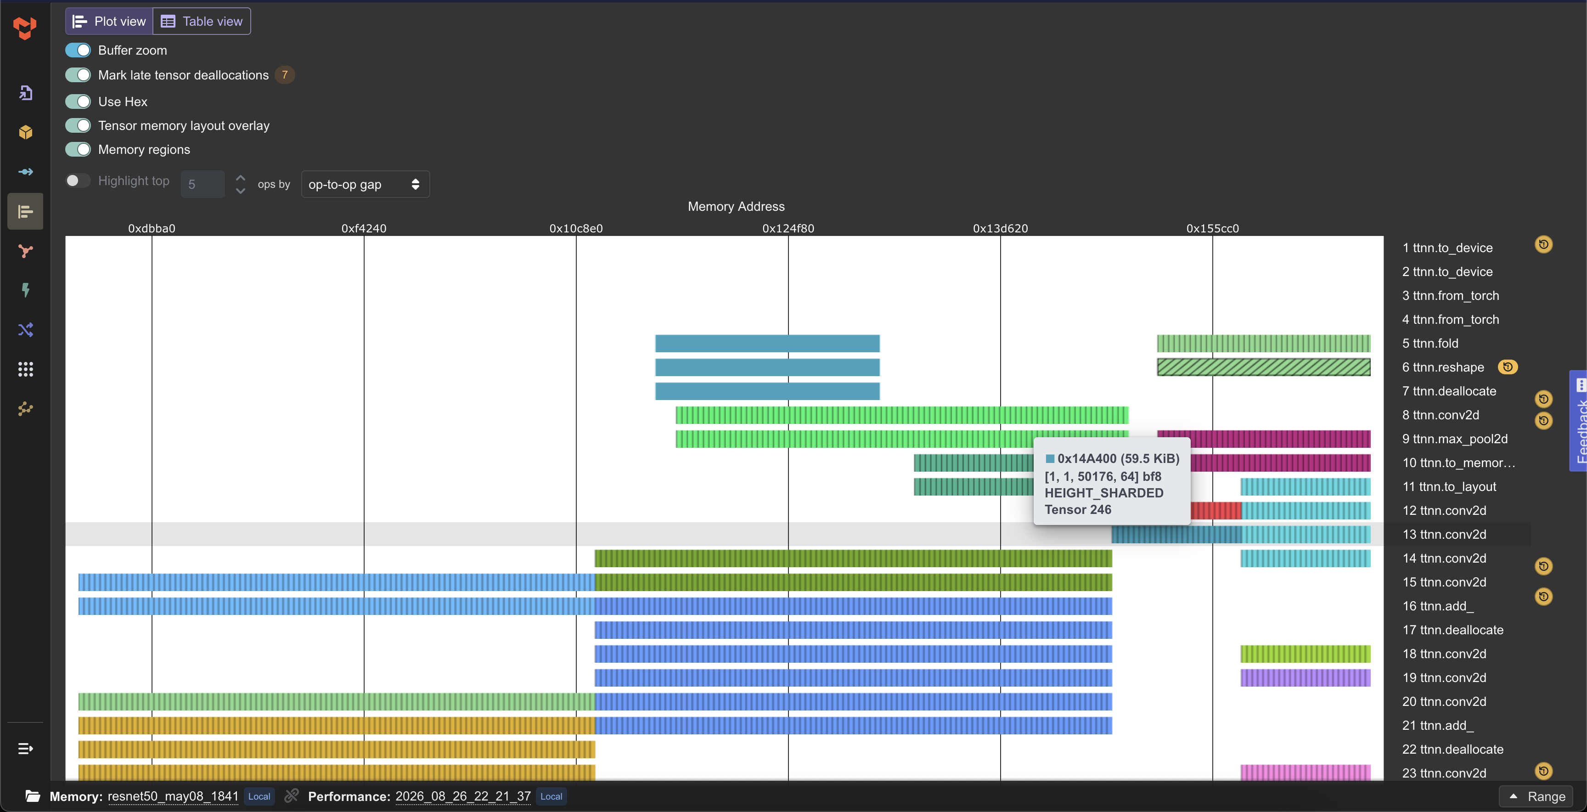Disable the Memory regions switch
Viewport: 1587px width, 812px height.
[78, 149]
